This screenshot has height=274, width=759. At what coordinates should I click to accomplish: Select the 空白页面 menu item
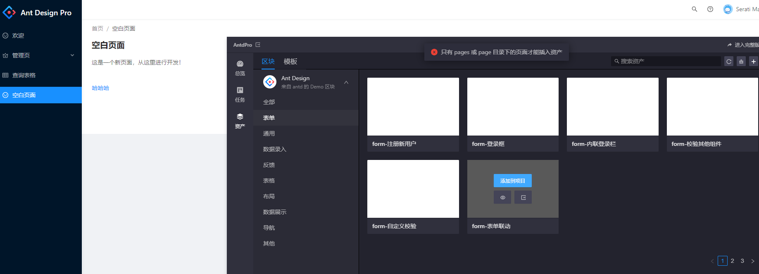coord(41,95)
